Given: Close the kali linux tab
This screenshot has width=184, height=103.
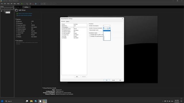Looking at the screenshot, I should click(30, 7).
